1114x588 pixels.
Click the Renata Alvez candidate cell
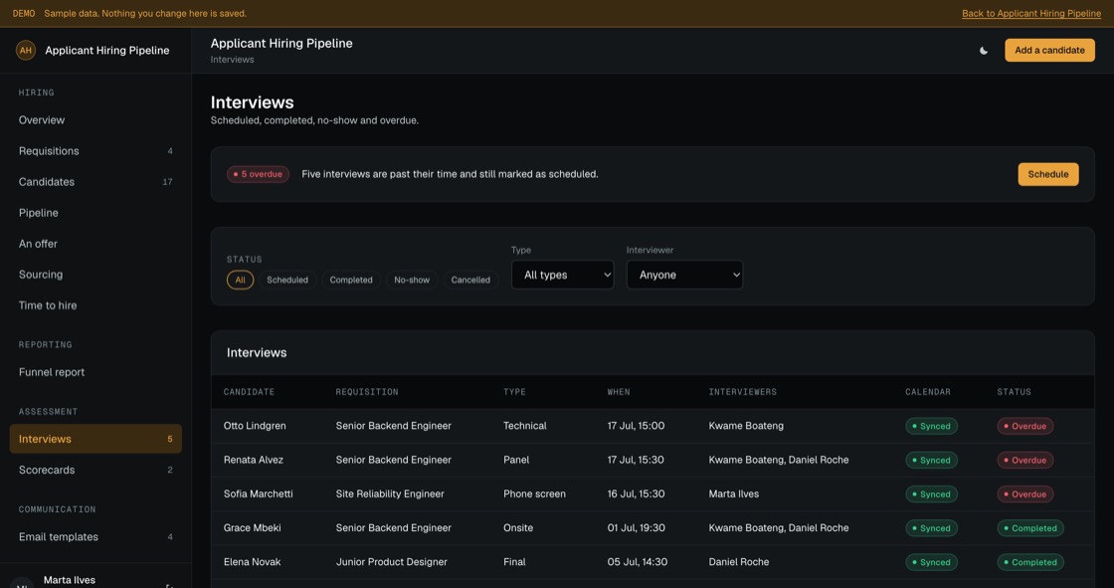point(253,460)
